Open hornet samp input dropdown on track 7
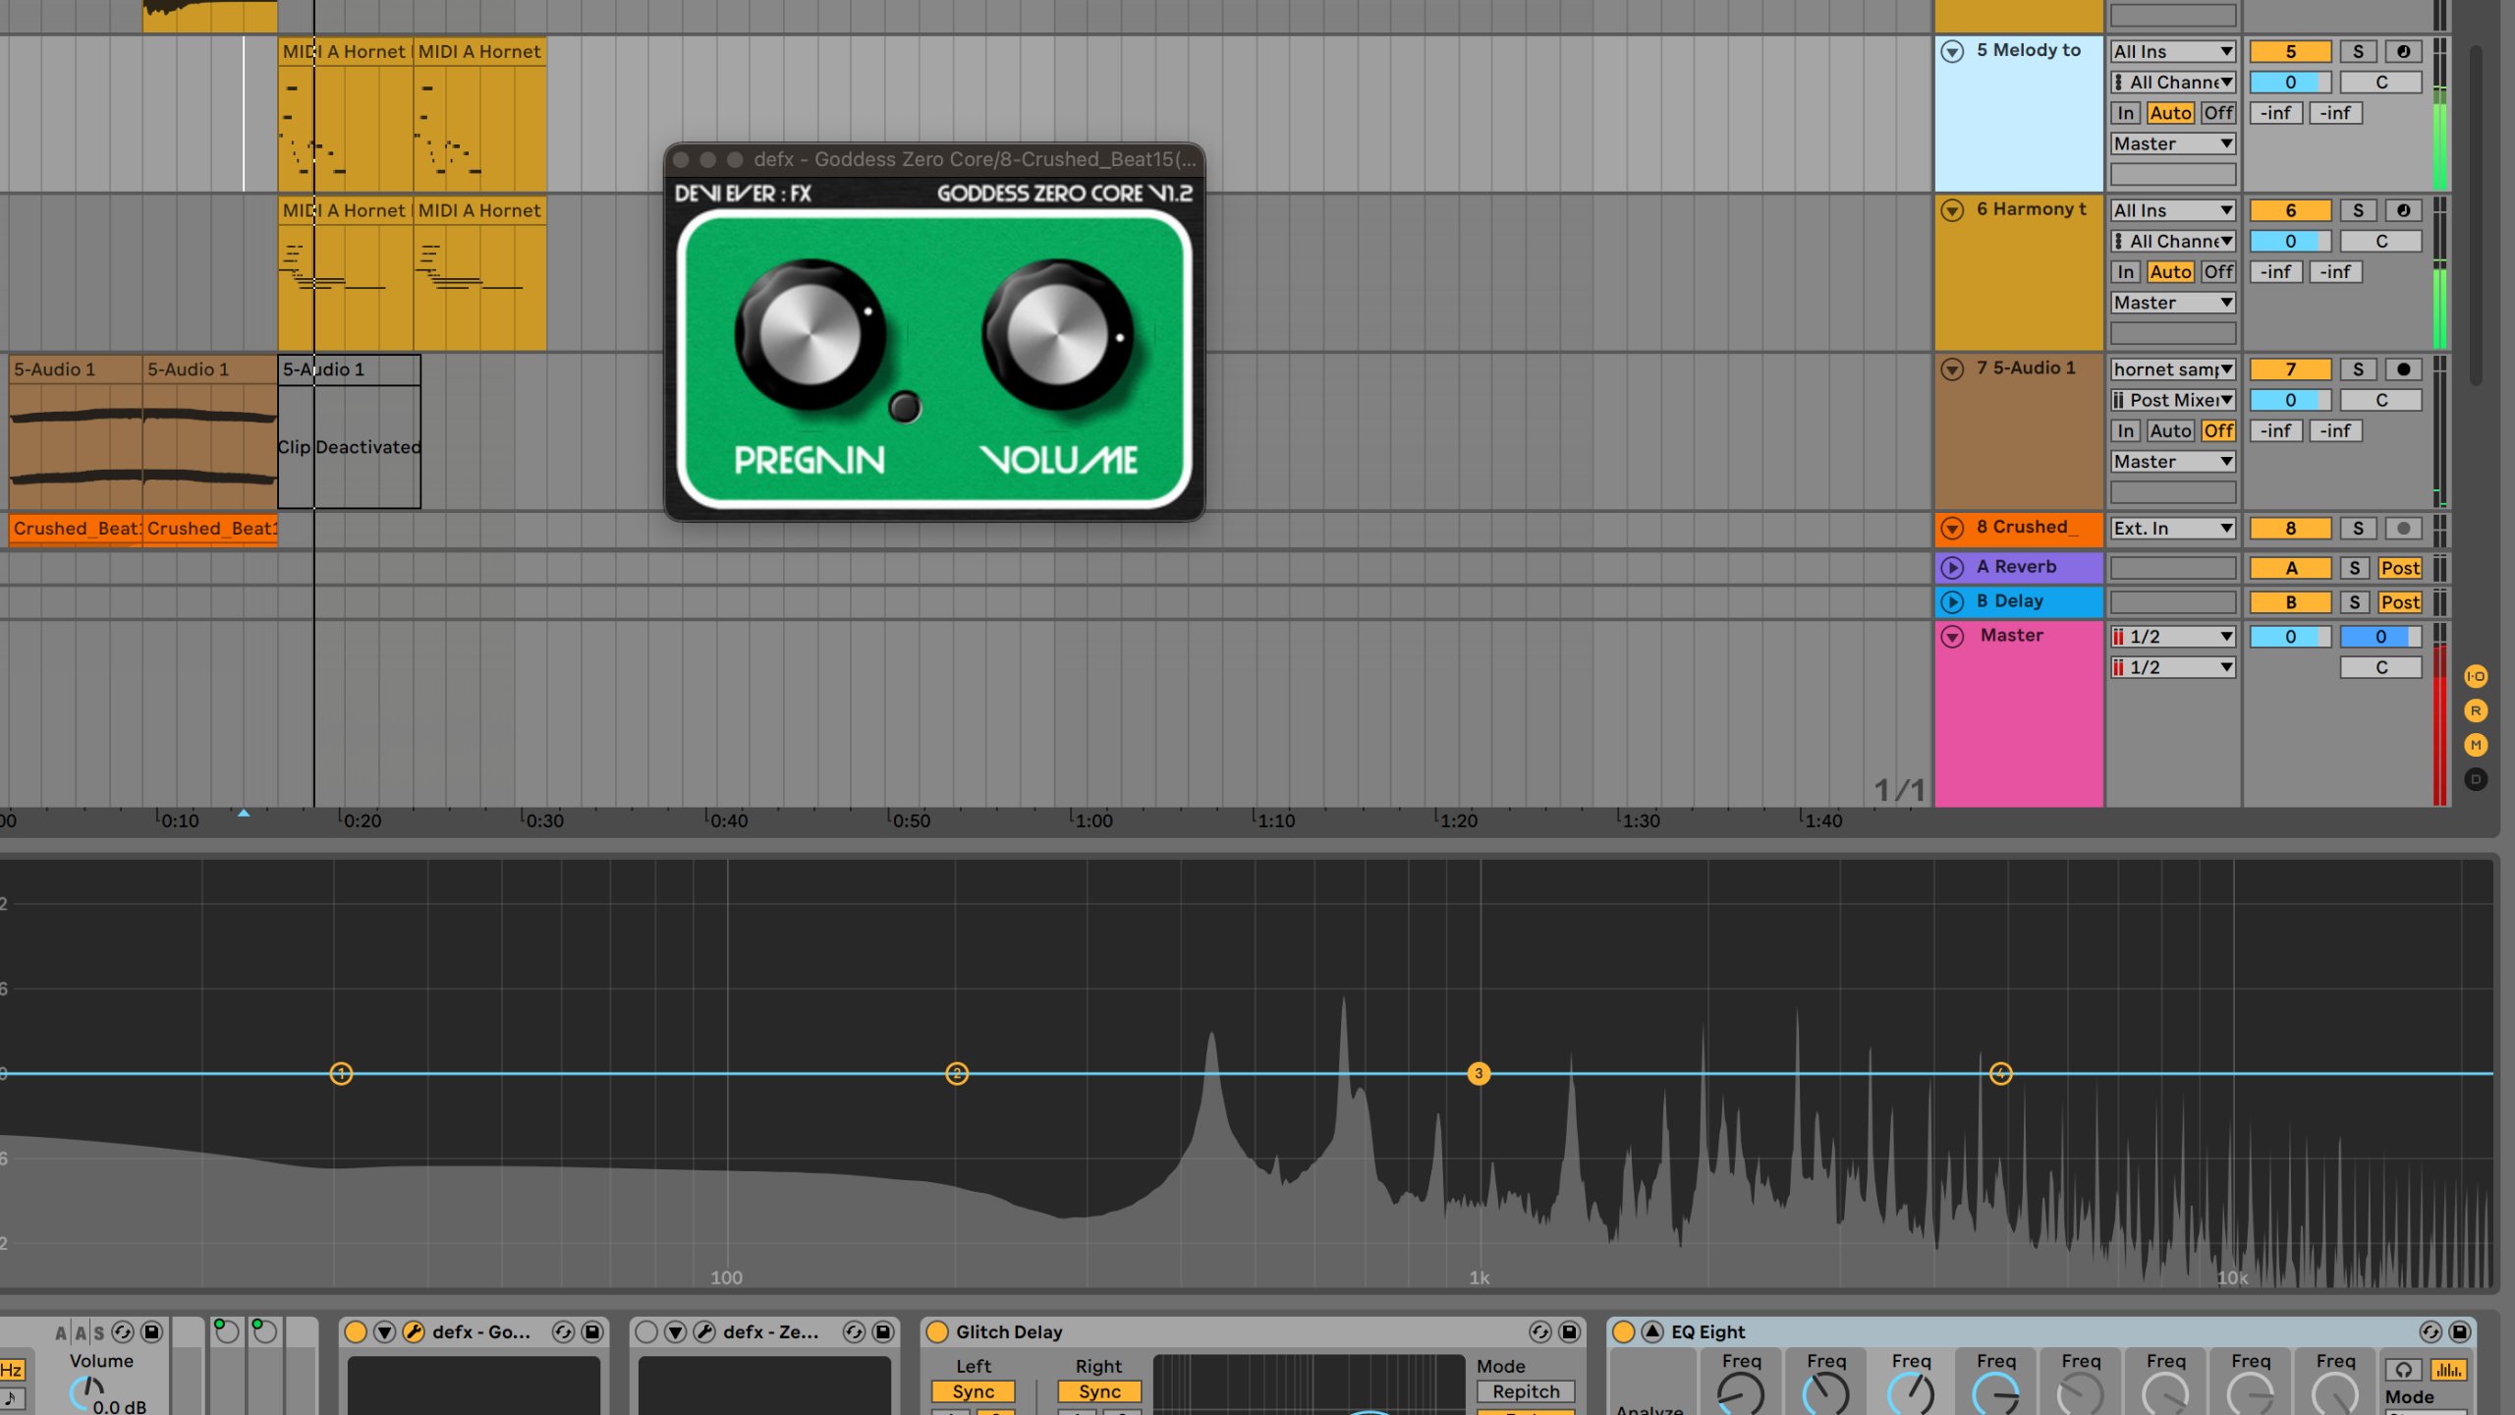 pyautogui.click(x=2173, y=369)
